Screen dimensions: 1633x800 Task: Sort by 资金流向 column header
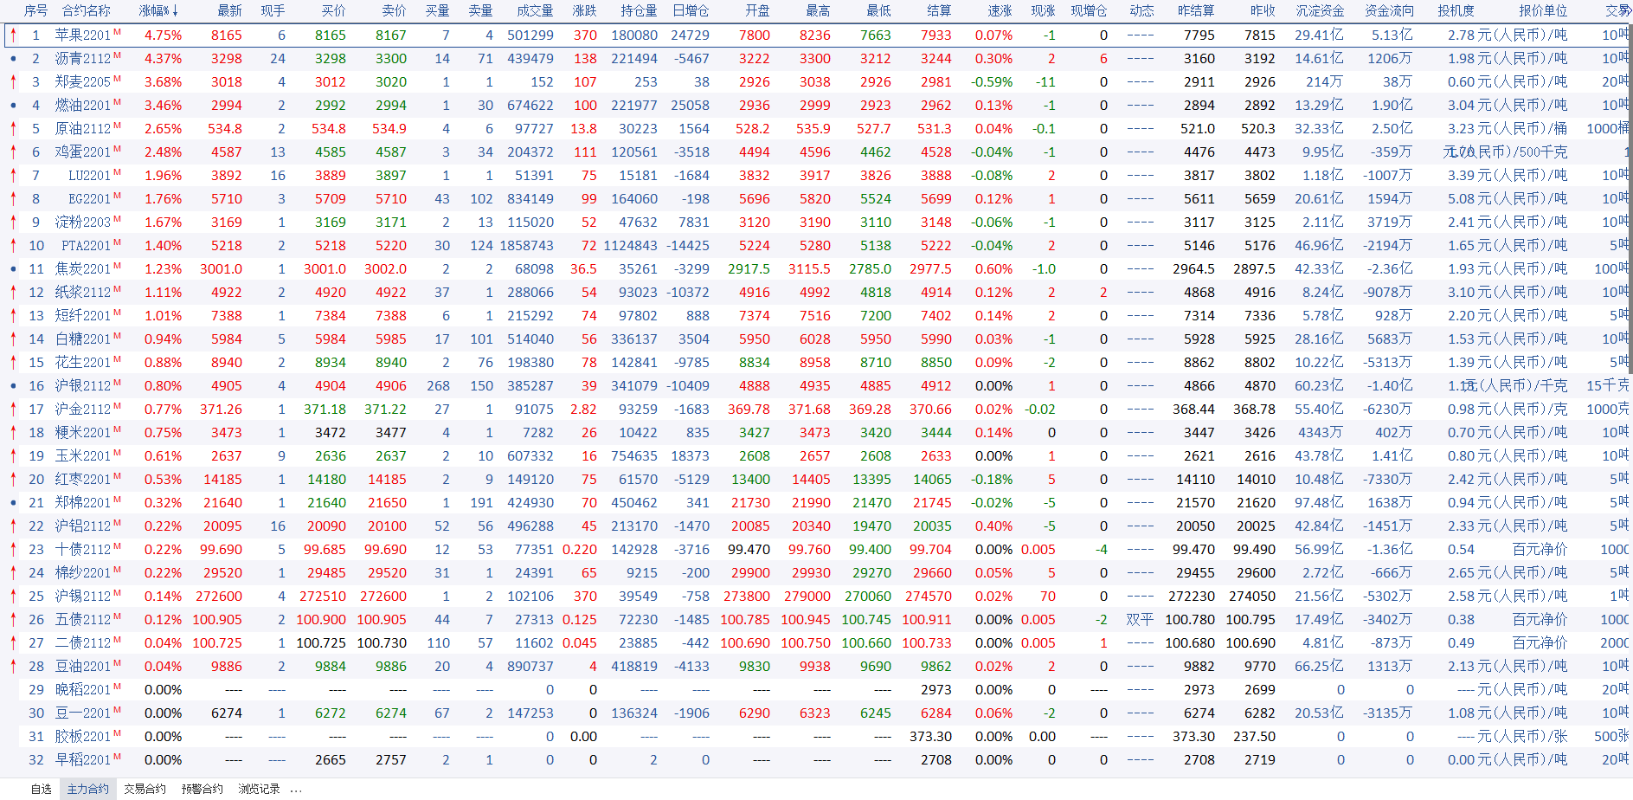[x=1389, y=11]
